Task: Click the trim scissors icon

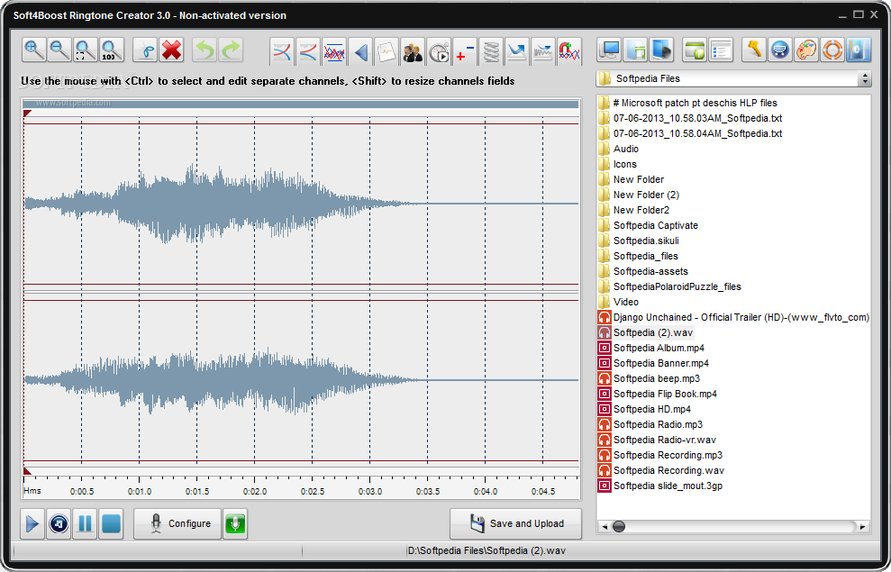Action: pyautogui.click(x=145, y=50)
